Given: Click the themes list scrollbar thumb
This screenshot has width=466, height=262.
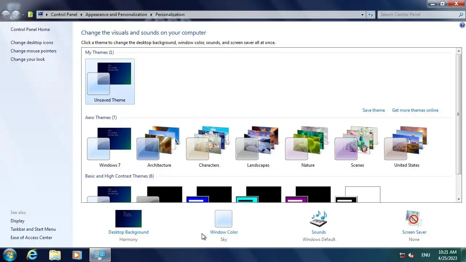Looking at the screenshot, I should coord(459,114).
